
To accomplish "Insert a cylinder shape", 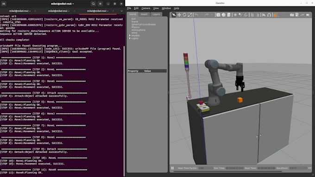I will 229,15.
